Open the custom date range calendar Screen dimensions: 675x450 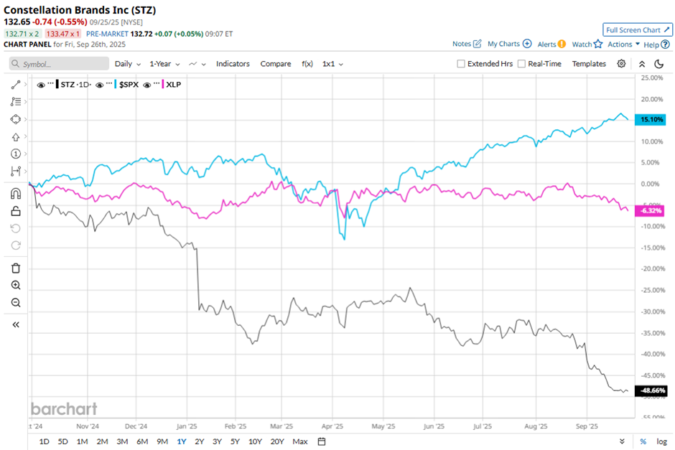point(322,441)
